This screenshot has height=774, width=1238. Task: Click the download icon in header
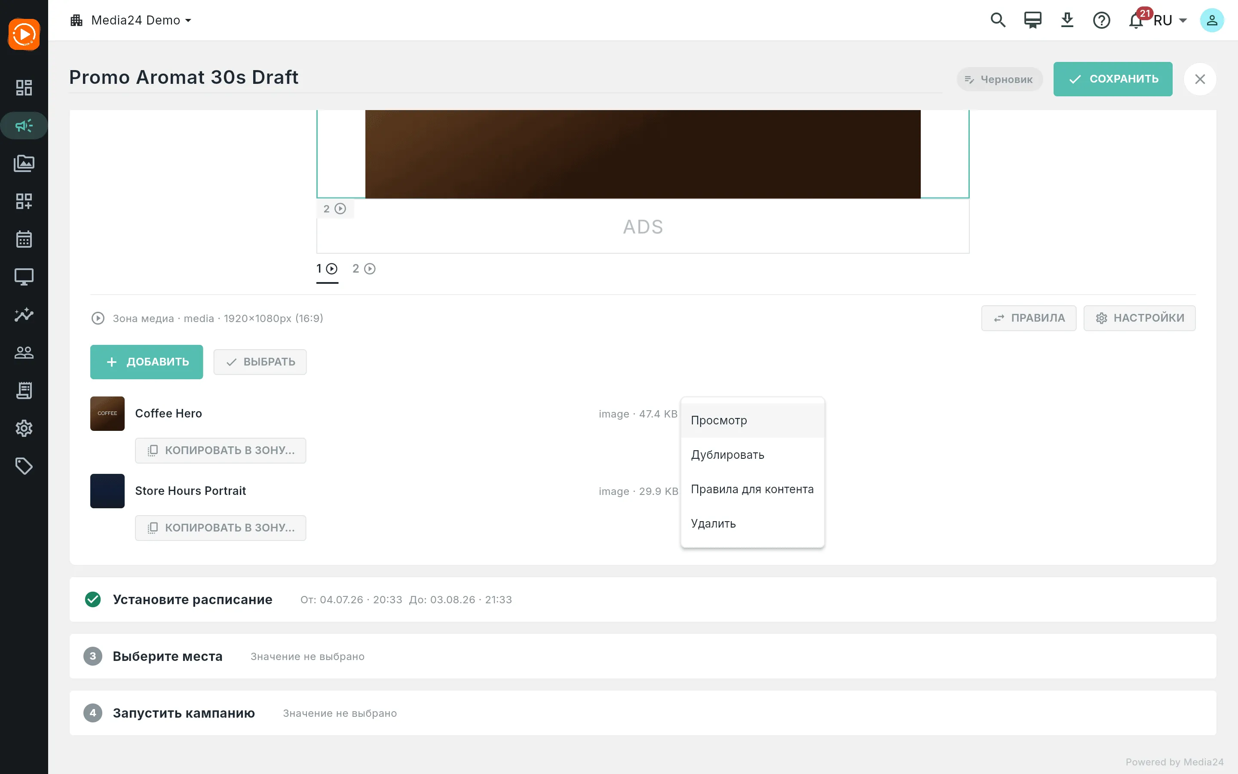pos(1067,20)
